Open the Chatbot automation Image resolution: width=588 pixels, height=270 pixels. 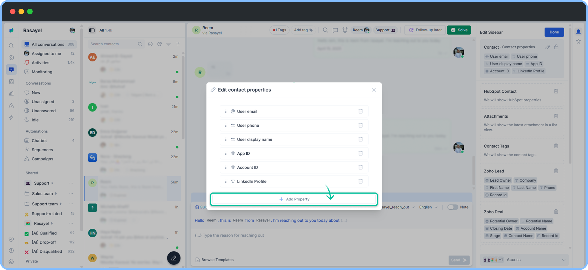[x=49, y=141]
